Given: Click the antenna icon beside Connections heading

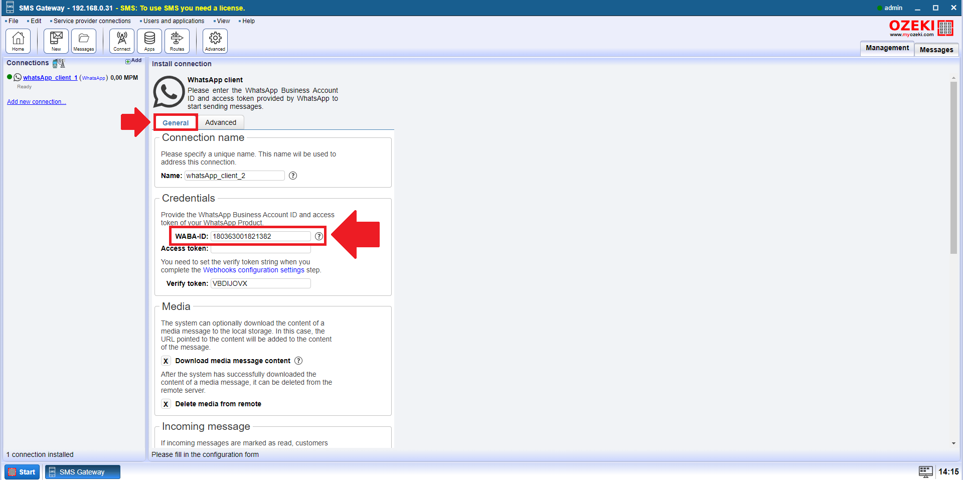Looking at the screenshot, I should tap(59, 63).
